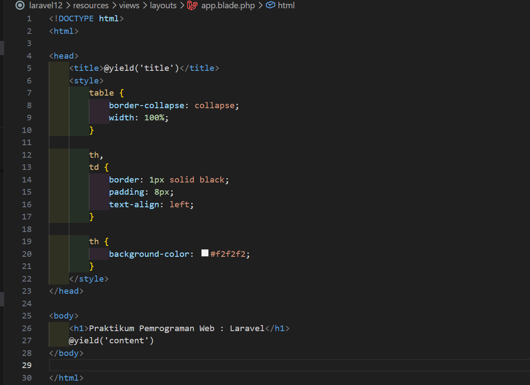530x385 pixels.
Task: Open the views breadcrumb folder
Action: tap(129, 6)
